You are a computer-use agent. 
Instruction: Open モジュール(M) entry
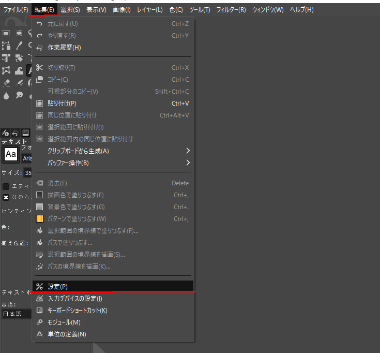tap(113, 322)
